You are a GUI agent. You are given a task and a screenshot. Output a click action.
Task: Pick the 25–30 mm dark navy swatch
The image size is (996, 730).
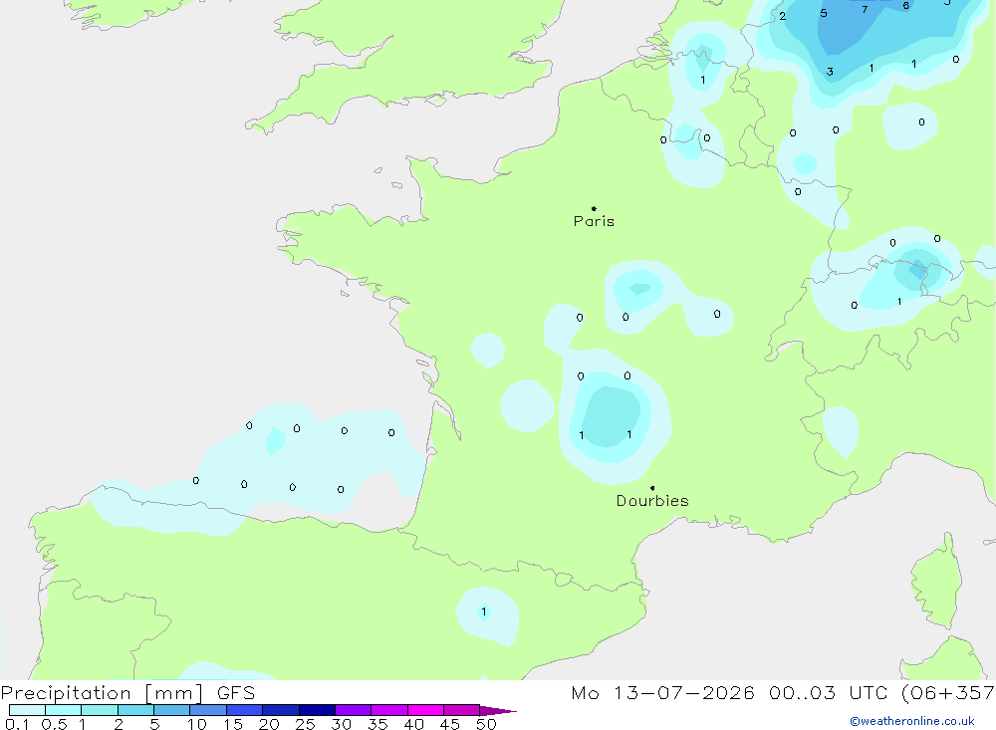(317, 710)
